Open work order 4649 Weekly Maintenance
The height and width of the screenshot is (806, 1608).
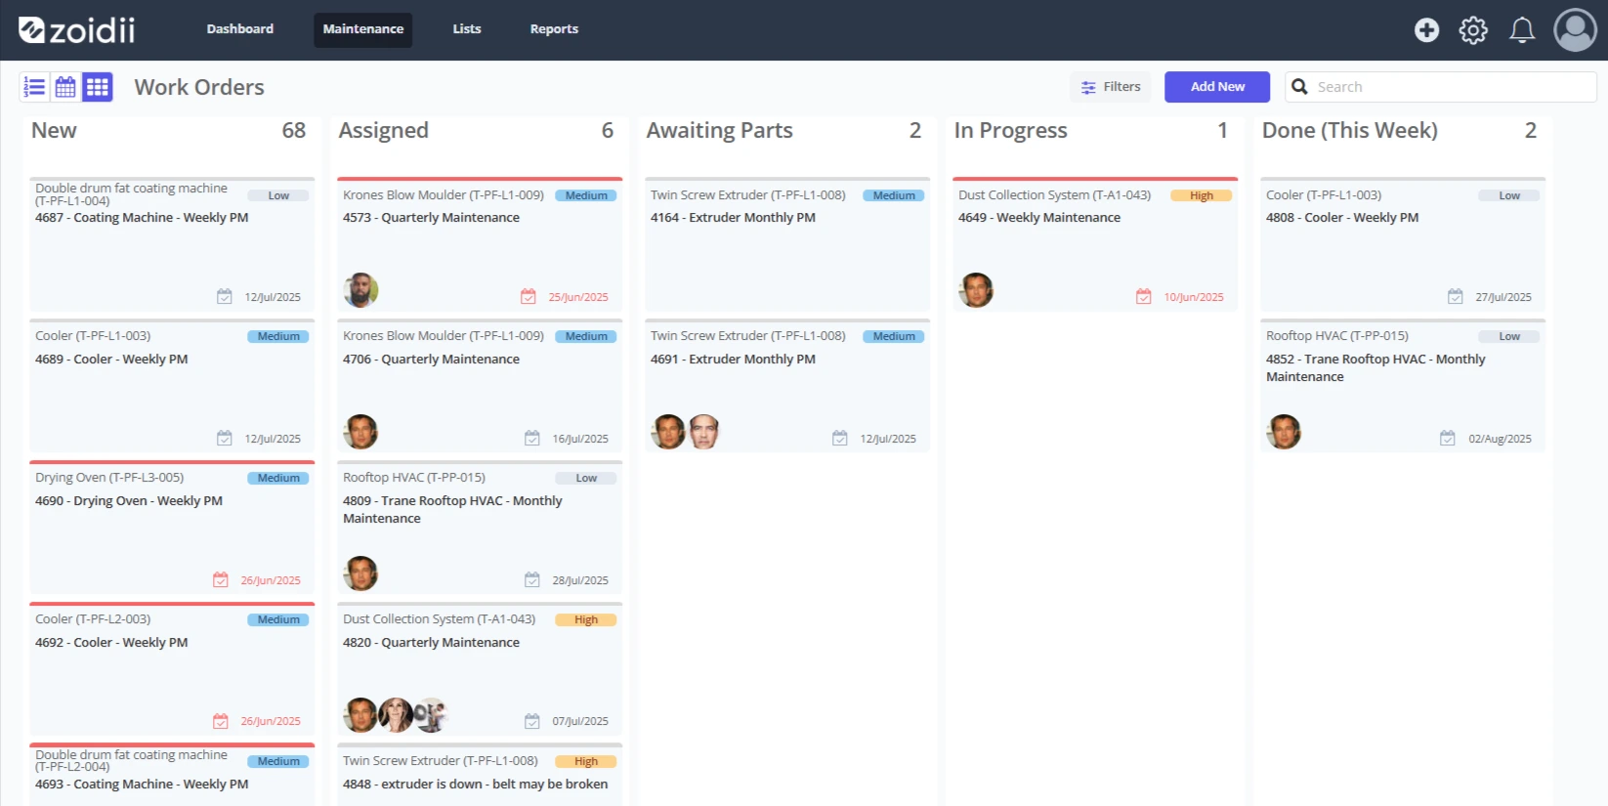coord(1095,244)
